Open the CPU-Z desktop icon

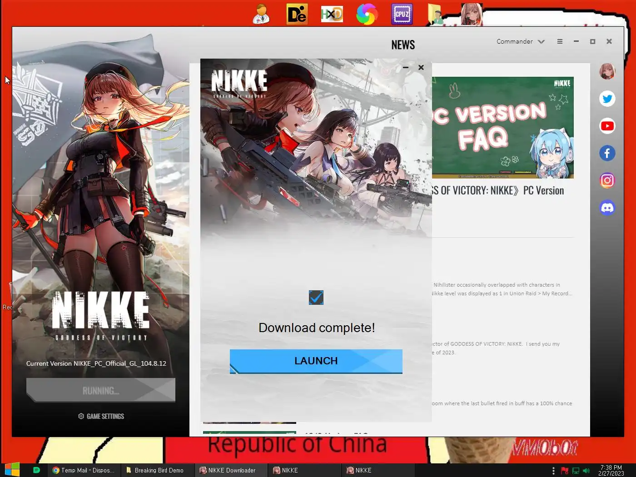[402, 14]
